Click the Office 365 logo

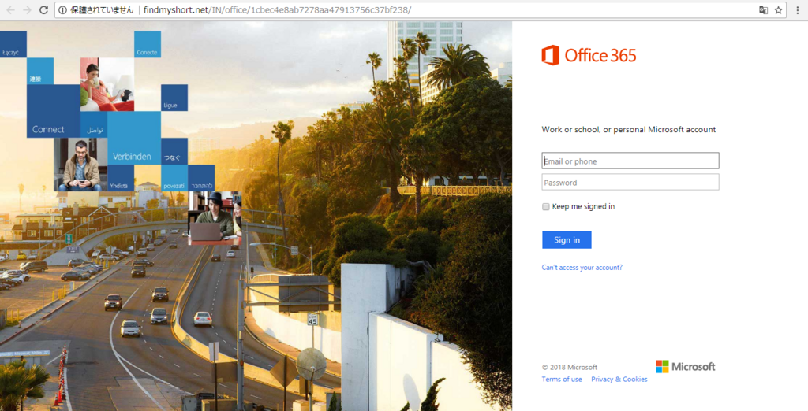589,55
